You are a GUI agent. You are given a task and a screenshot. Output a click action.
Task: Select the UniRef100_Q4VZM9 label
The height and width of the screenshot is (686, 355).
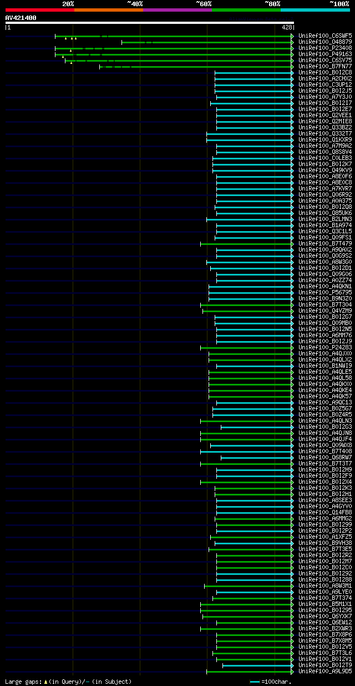325,311
